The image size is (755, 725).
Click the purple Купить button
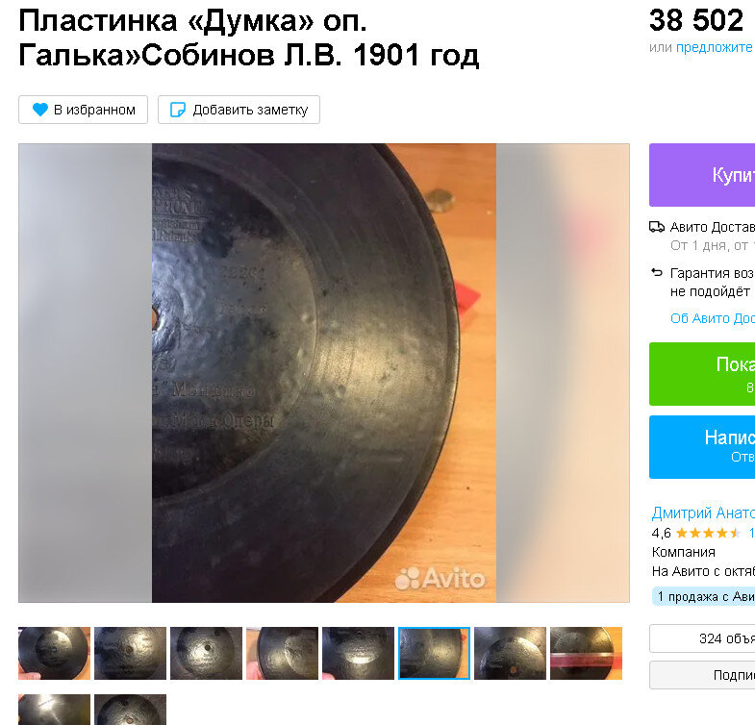[702, 175]
